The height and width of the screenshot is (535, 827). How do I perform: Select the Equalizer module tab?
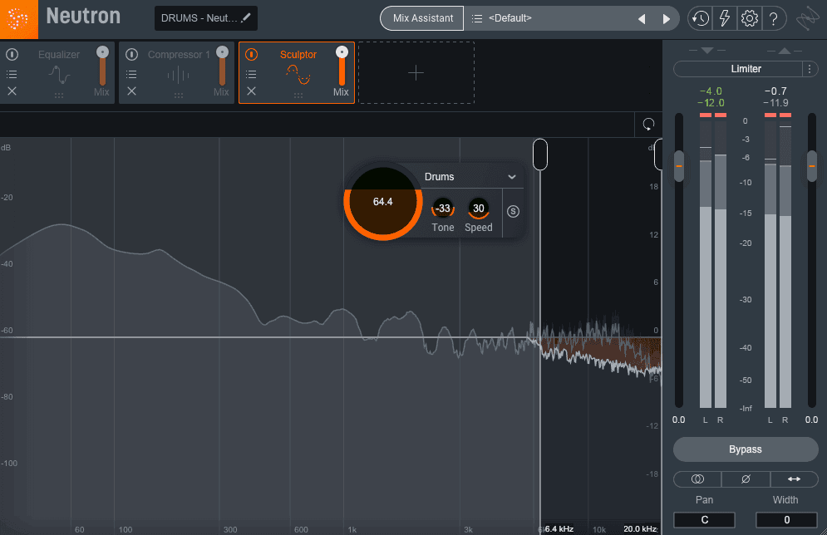tap(58, 54)
